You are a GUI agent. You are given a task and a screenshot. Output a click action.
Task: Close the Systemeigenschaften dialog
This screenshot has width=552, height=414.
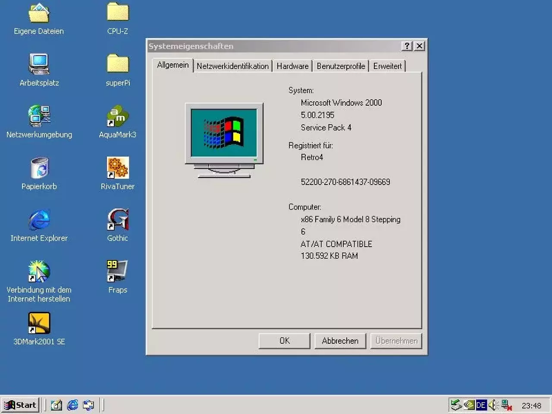(x=419, y=46)
